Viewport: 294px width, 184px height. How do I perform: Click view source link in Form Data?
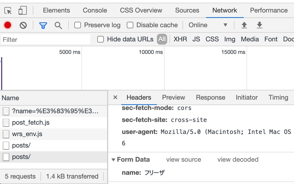[184, 160]
